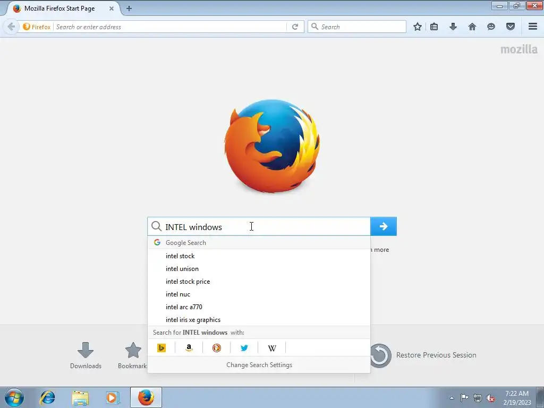Open a new tab with plus button

pos(129,8)
